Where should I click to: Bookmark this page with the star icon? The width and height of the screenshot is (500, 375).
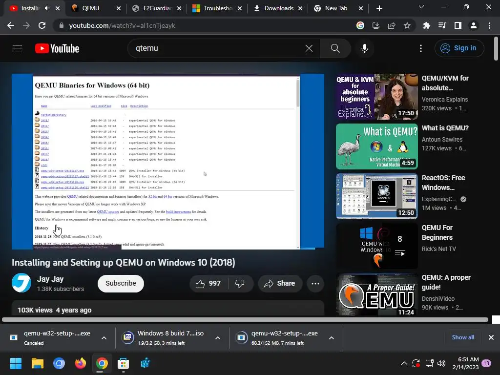407,25
